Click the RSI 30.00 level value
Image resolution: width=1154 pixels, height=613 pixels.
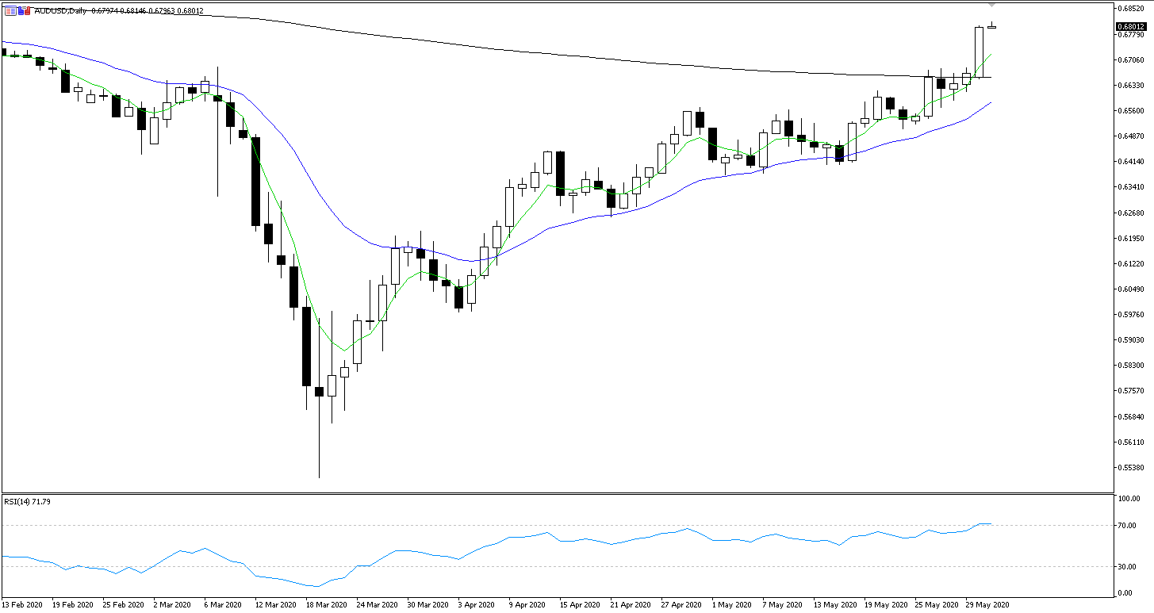[x=1129, y=566]
